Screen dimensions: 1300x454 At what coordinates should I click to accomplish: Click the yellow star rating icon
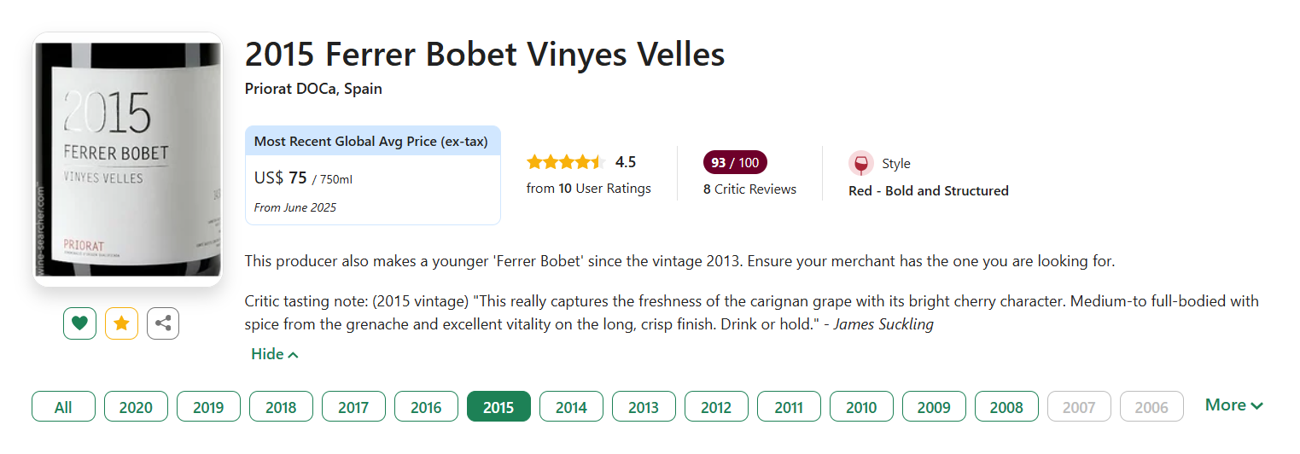(121, 323)
